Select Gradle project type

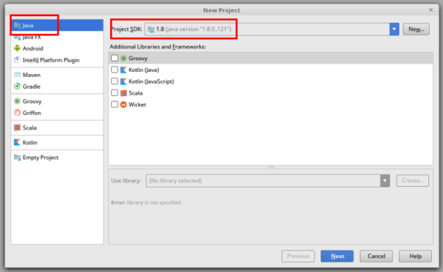(x=57, y=87)
